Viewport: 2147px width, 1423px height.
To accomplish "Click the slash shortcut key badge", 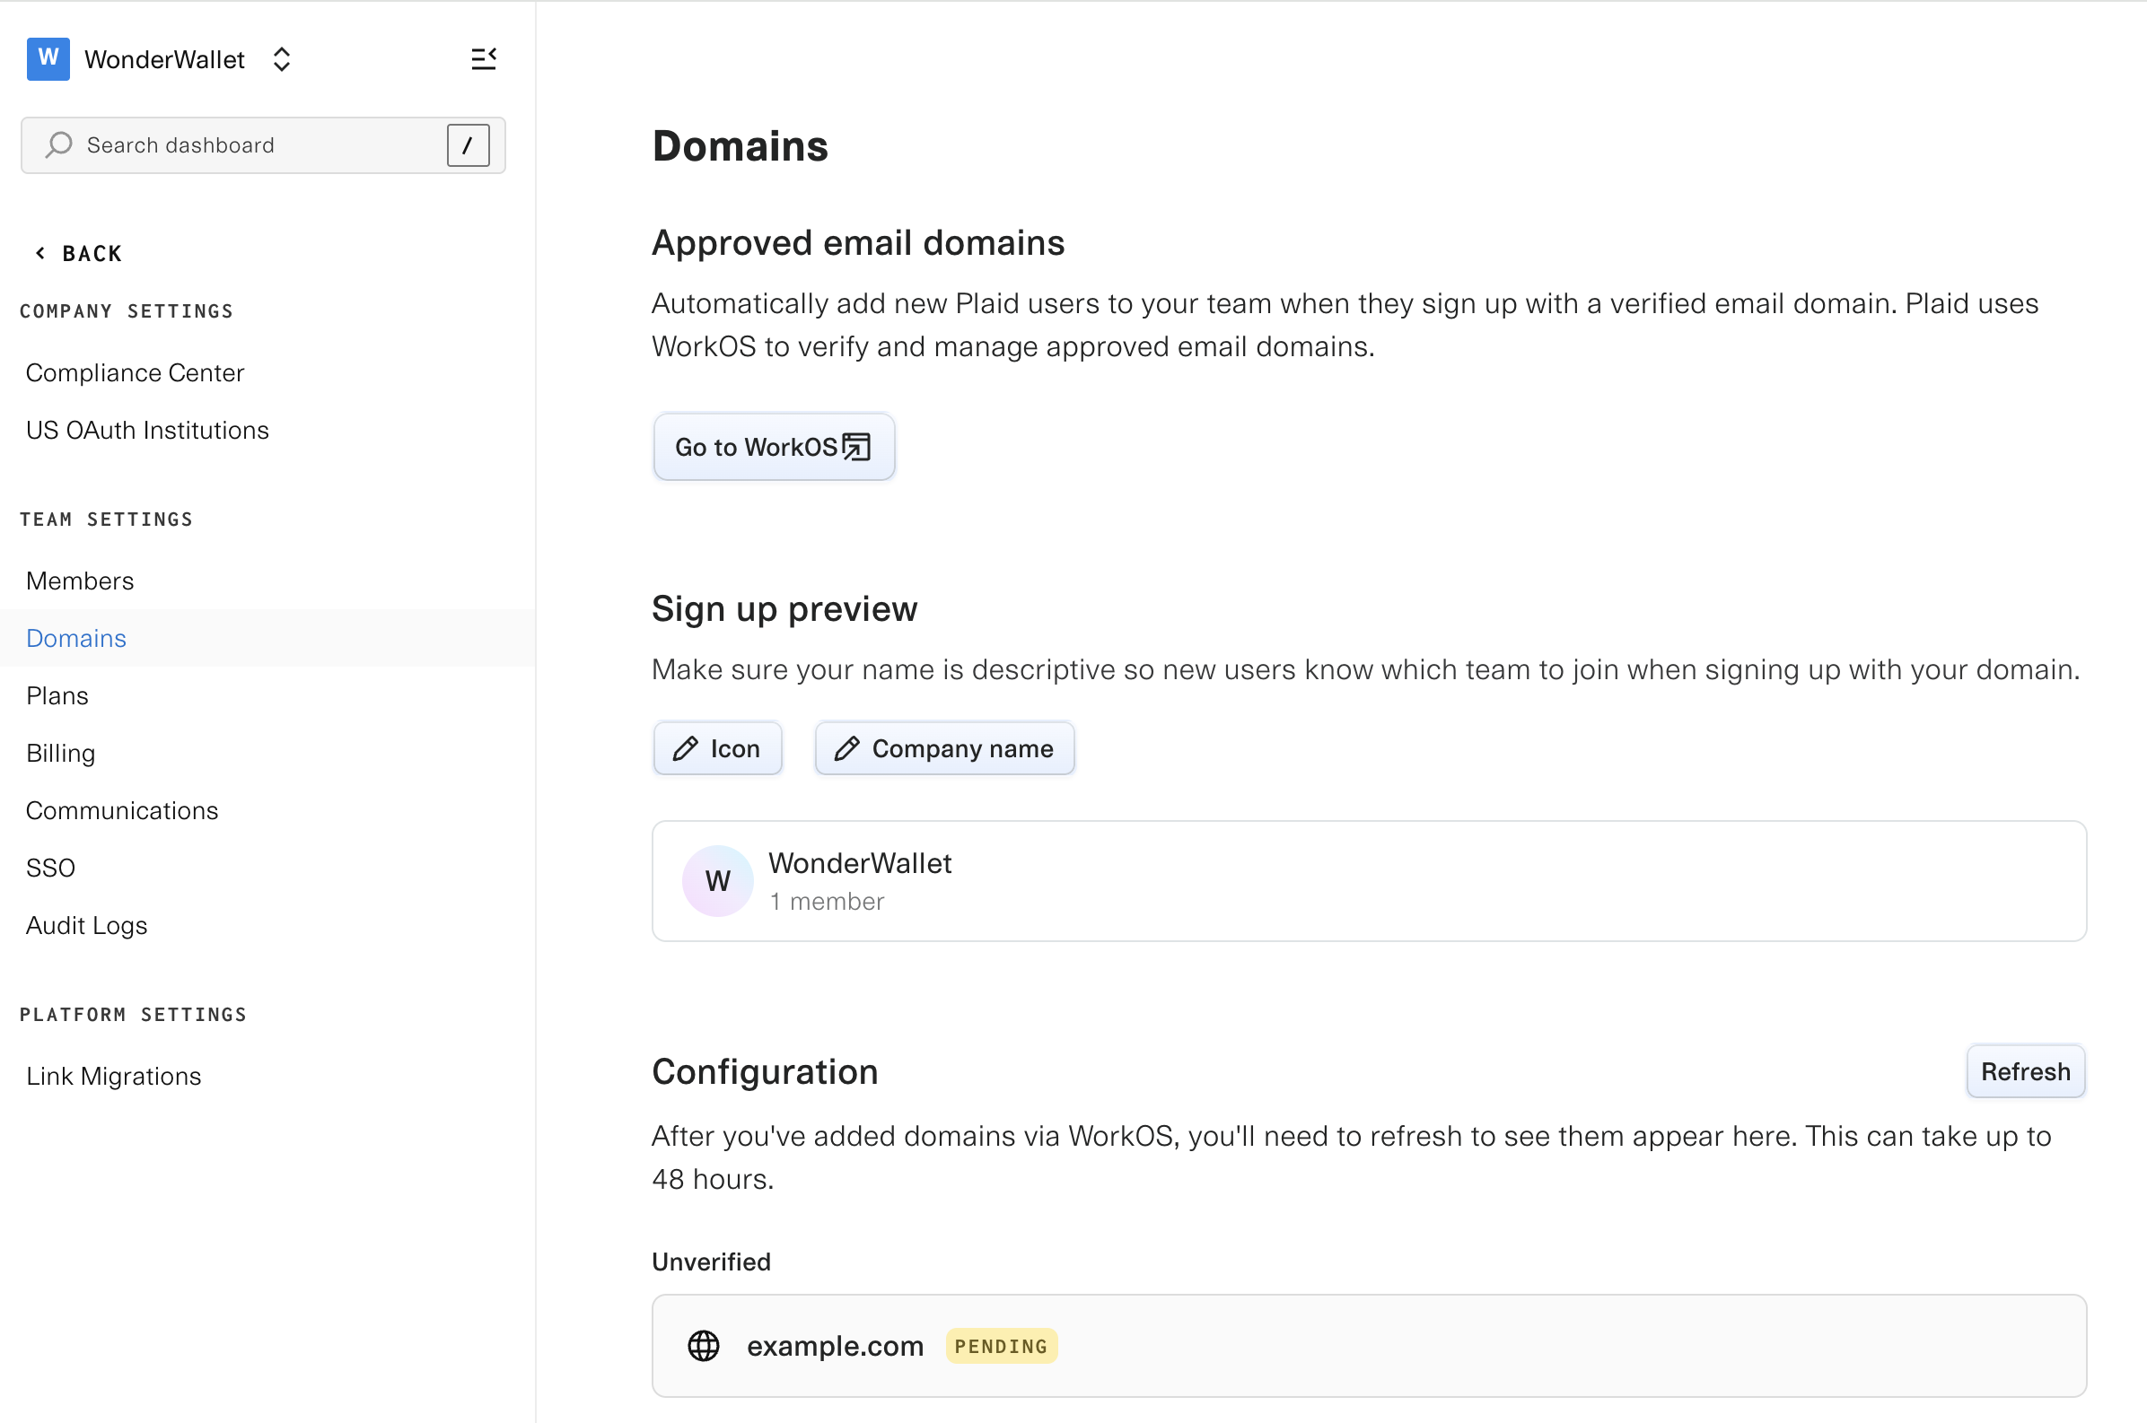I will pyautogui.click(x=468, y=145).
